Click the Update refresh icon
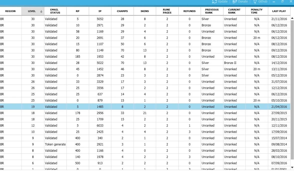 (214, 2)
